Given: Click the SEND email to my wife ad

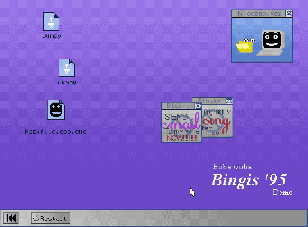Looking at the screenshot, I should click(181, 126).
